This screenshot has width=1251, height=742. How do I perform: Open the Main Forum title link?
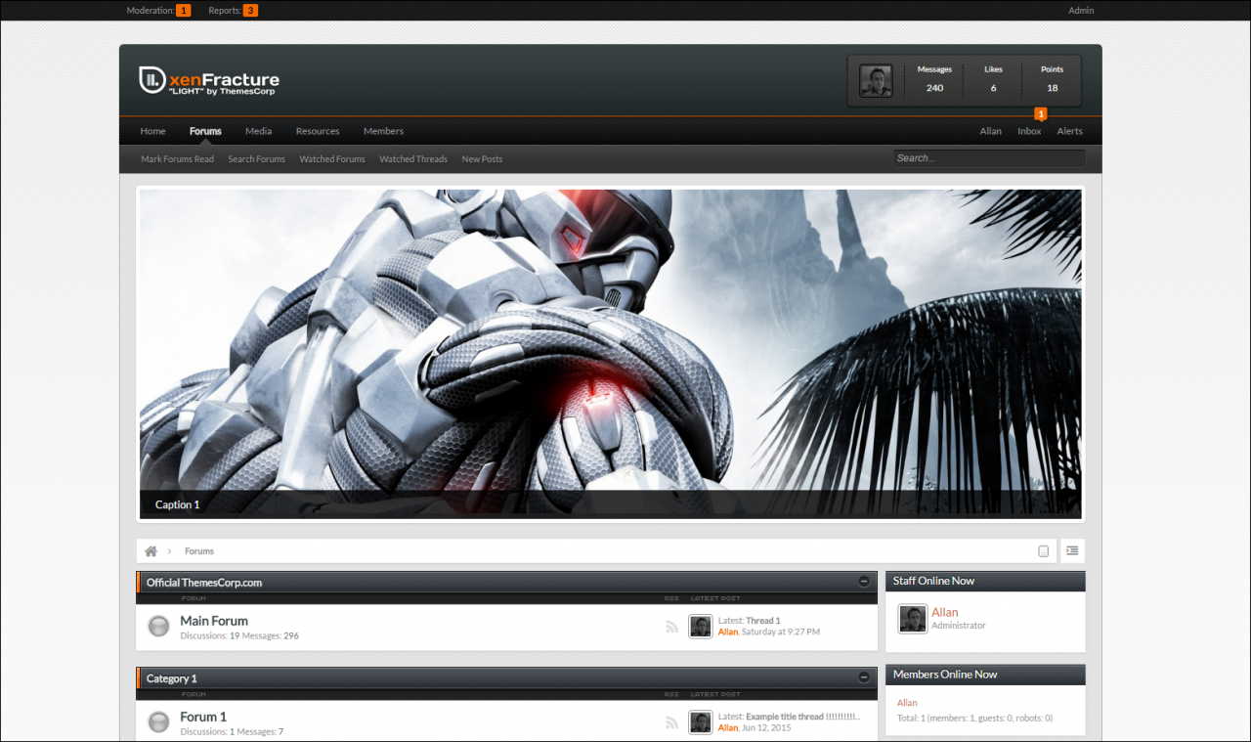tap(214, 621)
